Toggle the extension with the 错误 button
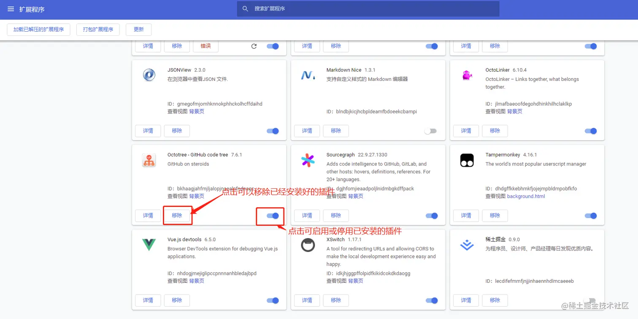The height and width of the screenshot is (319, 638). point(273,46)
